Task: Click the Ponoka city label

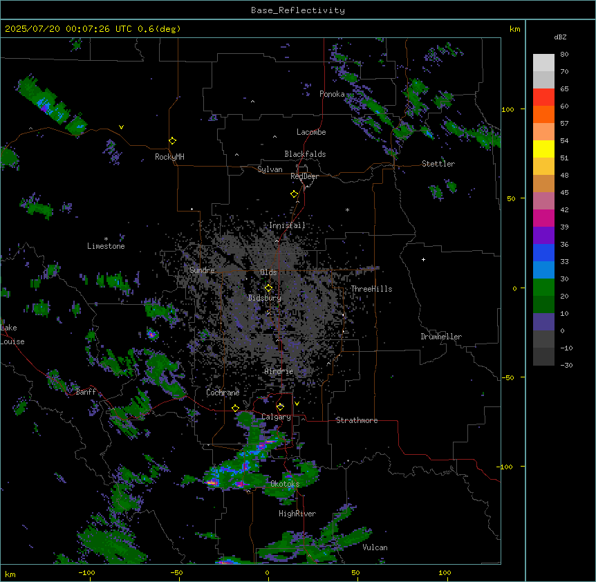Action: click(x=332, y=94)
